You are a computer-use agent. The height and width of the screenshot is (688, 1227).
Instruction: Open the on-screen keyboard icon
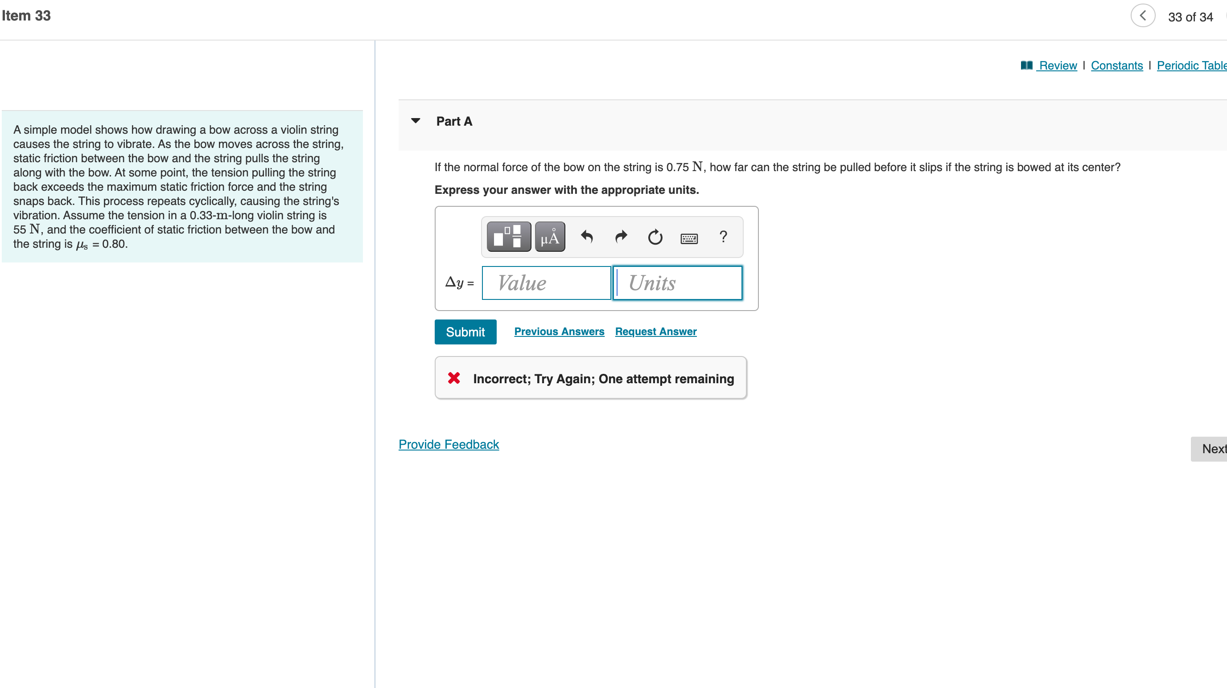pyautogui.click(x=689, y=238)
